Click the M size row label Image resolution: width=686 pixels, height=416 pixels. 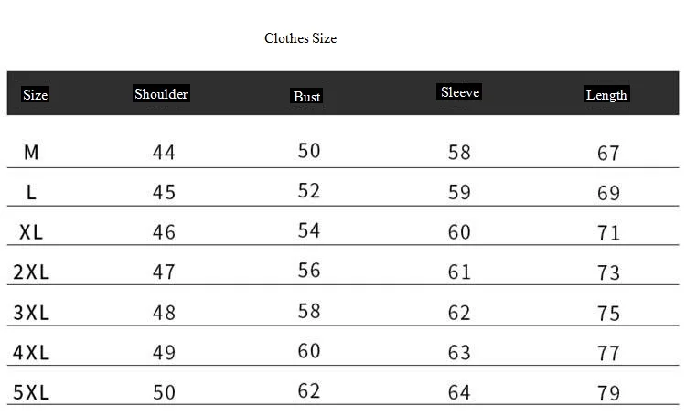coord(31,153)
